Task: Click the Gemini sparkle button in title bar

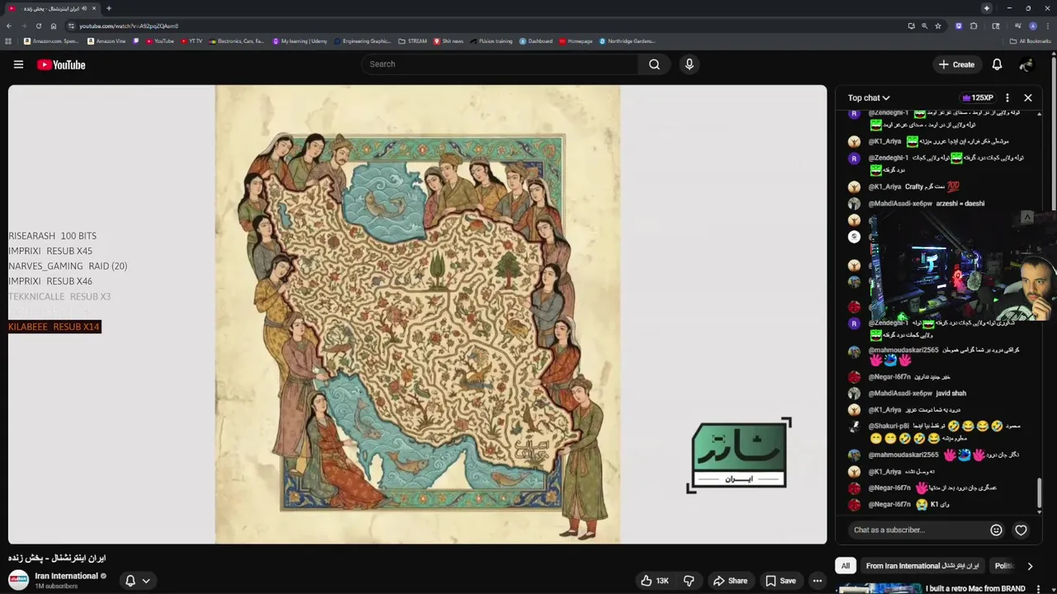Action: coord(986,8)
